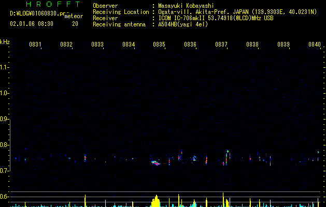Click the 0.9 kHz frequency label
326x207 pixels.
[4, 119]
